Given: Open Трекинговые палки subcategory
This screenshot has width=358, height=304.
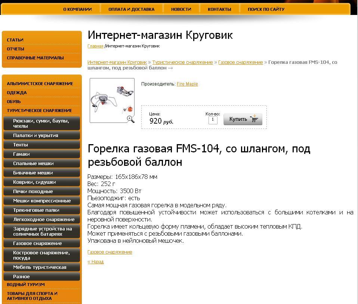Looking at the screenshot, I should click(x=36, y=210).
